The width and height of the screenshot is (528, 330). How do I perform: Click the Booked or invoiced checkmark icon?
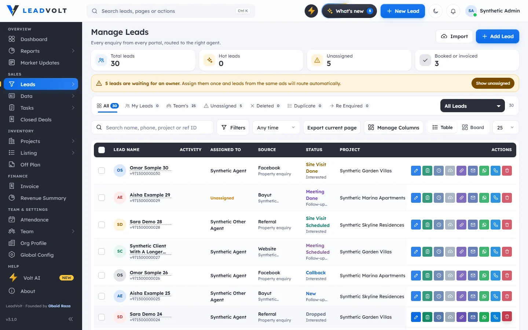425,60
